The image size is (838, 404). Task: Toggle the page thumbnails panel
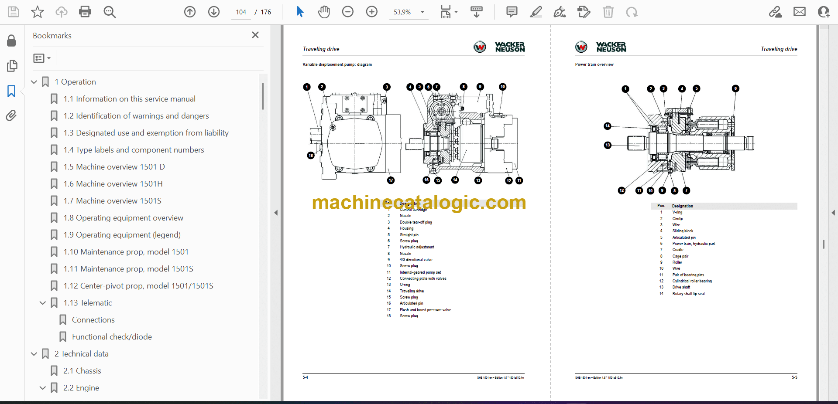coord(11,66)
